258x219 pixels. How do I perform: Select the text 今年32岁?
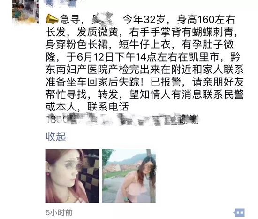pos(144,19)
